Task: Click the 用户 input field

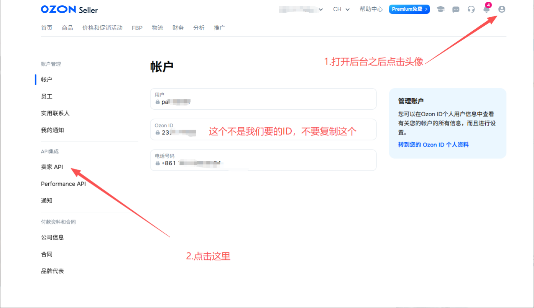Action: coord(263,99)
